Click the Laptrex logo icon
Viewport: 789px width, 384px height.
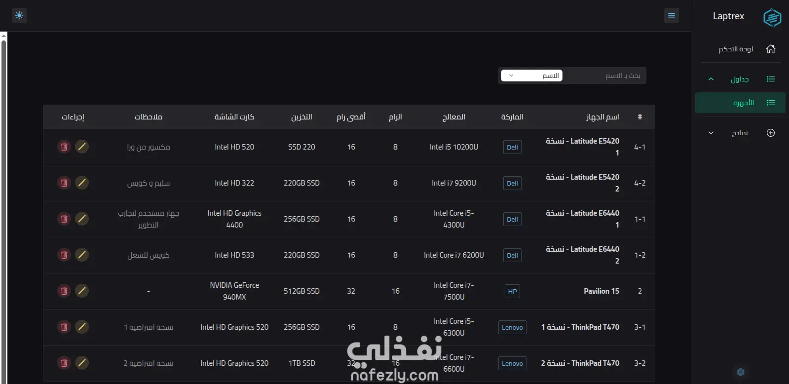(772, 18)
